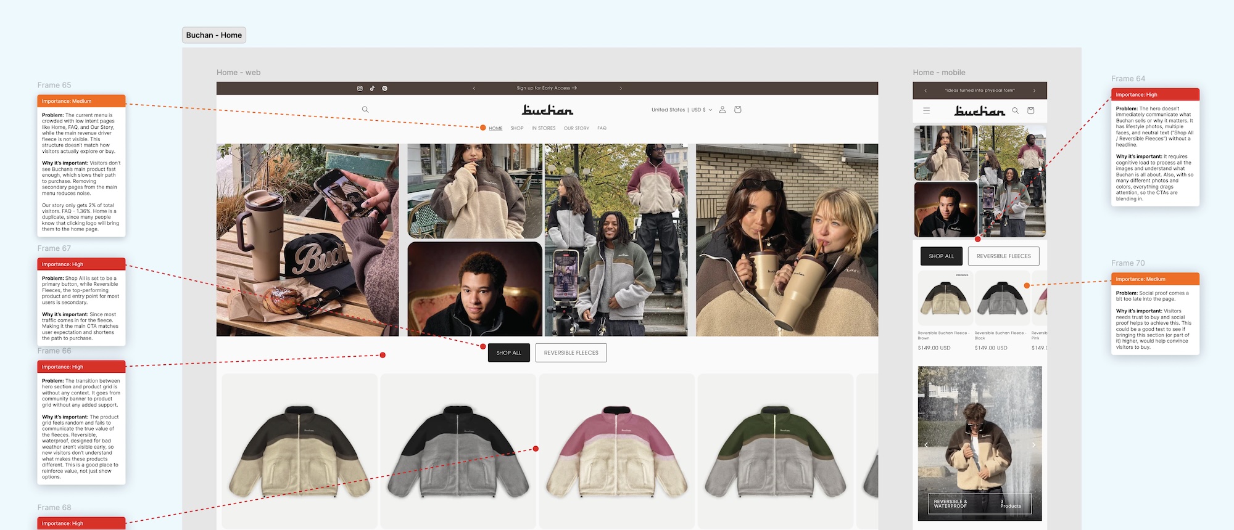This screenshot has height=530, width=1234.
Task: Click the '3 Products' label on mobile
Action: click(1011, 503)
